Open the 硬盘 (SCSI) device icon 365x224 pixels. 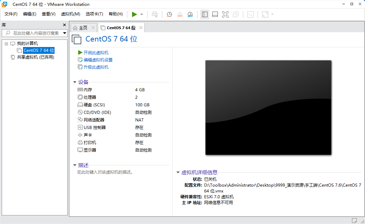point(80,105)
